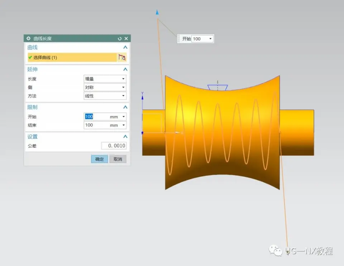Click the curve rule selection icon

[122, 57]
